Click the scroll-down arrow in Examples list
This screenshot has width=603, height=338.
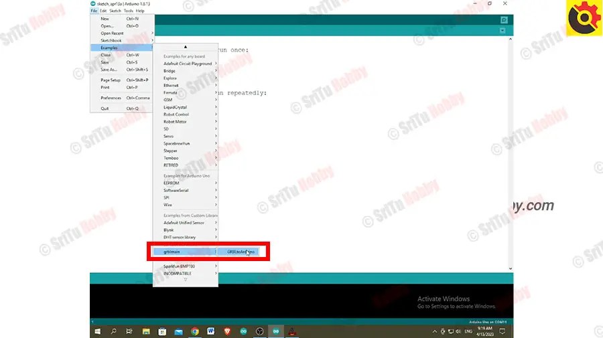point(186,280)
